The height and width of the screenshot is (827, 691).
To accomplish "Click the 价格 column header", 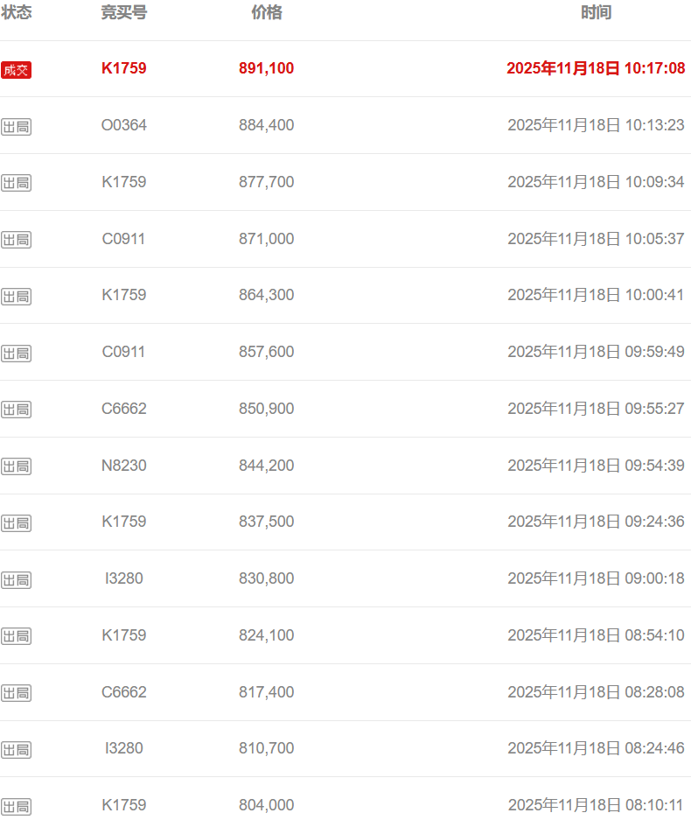I will [x=267, y=12].
